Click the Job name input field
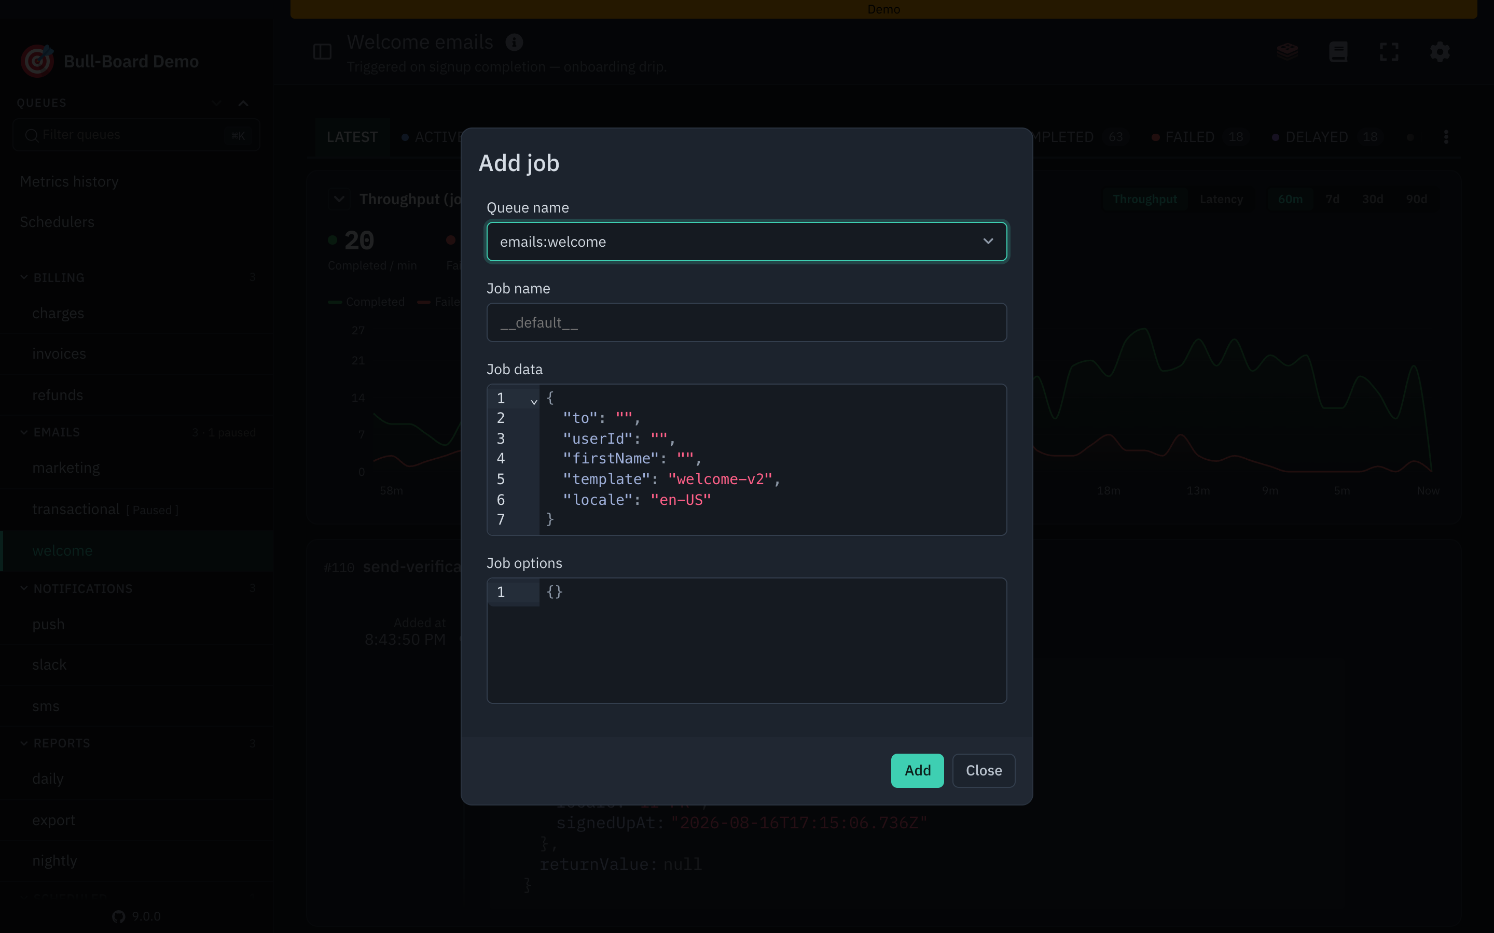Viewport: 1494px width, 933px height. tap(746, 322)
